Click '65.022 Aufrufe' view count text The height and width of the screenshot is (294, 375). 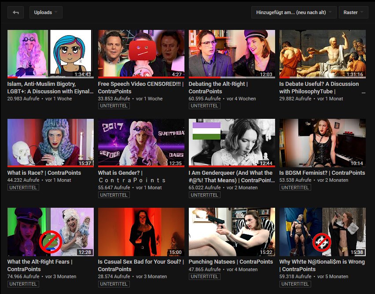coord(205,187)
